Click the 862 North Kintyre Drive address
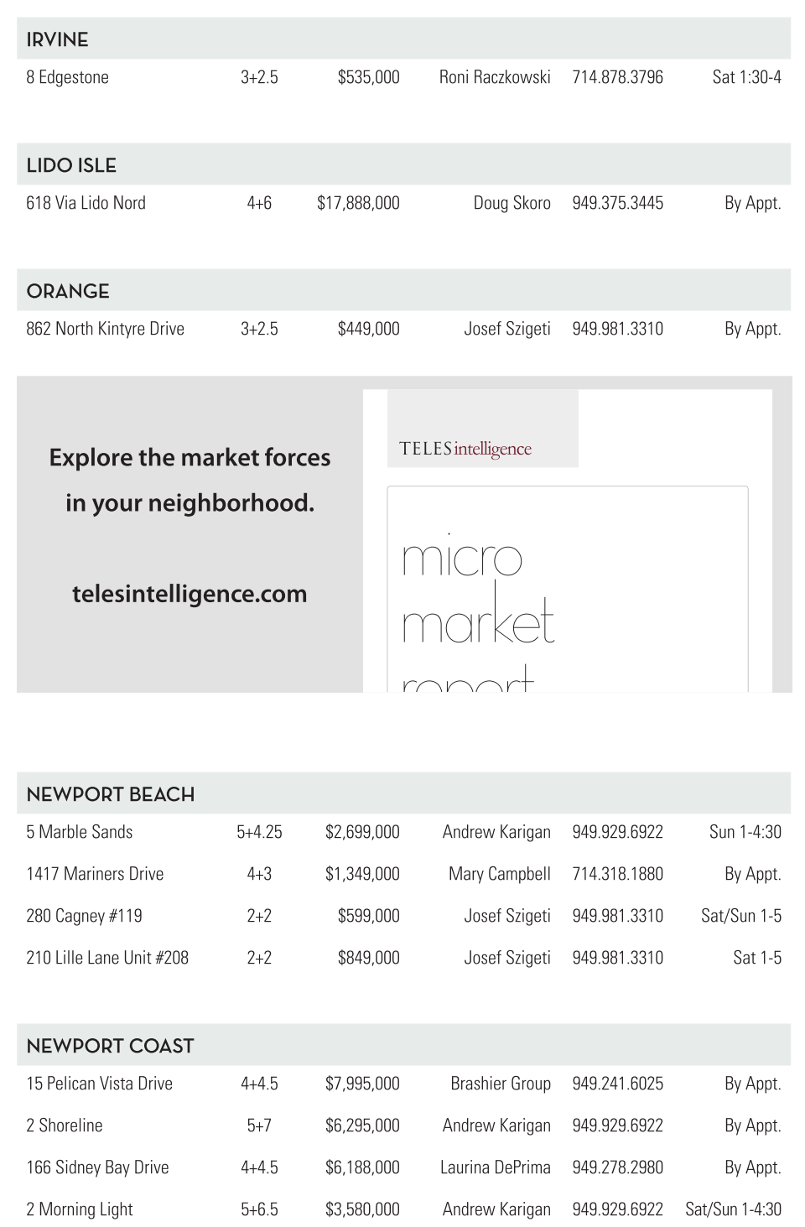 coord(105,329)
